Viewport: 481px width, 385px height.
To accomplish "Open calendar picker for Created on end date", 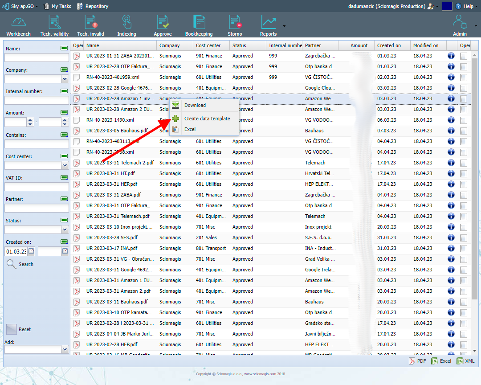I will click(65, 251).
